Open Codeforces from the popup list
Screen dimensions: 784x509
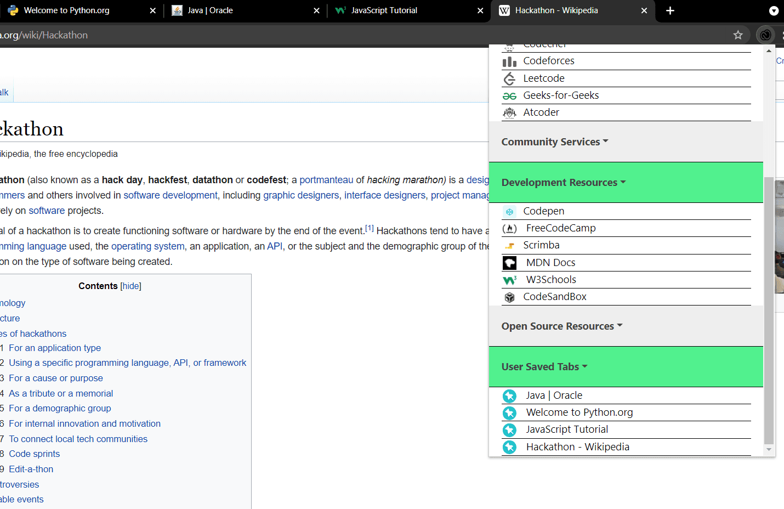(x=549, y=61)
